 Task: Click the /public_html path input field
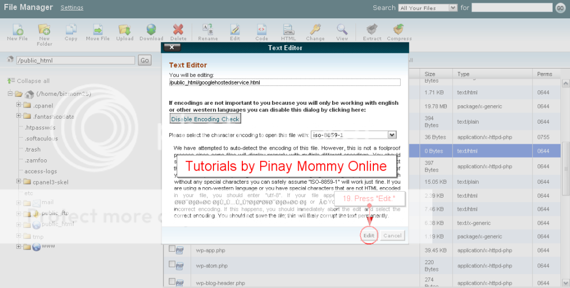click(x=75, y=60)
